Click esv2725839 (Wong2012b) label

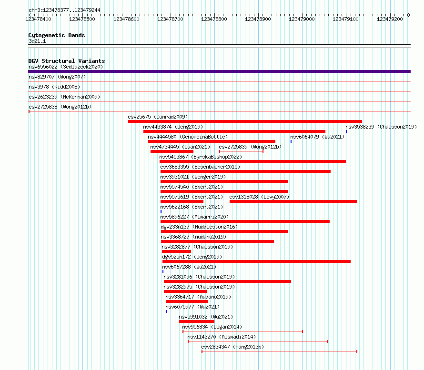(250, 147)
